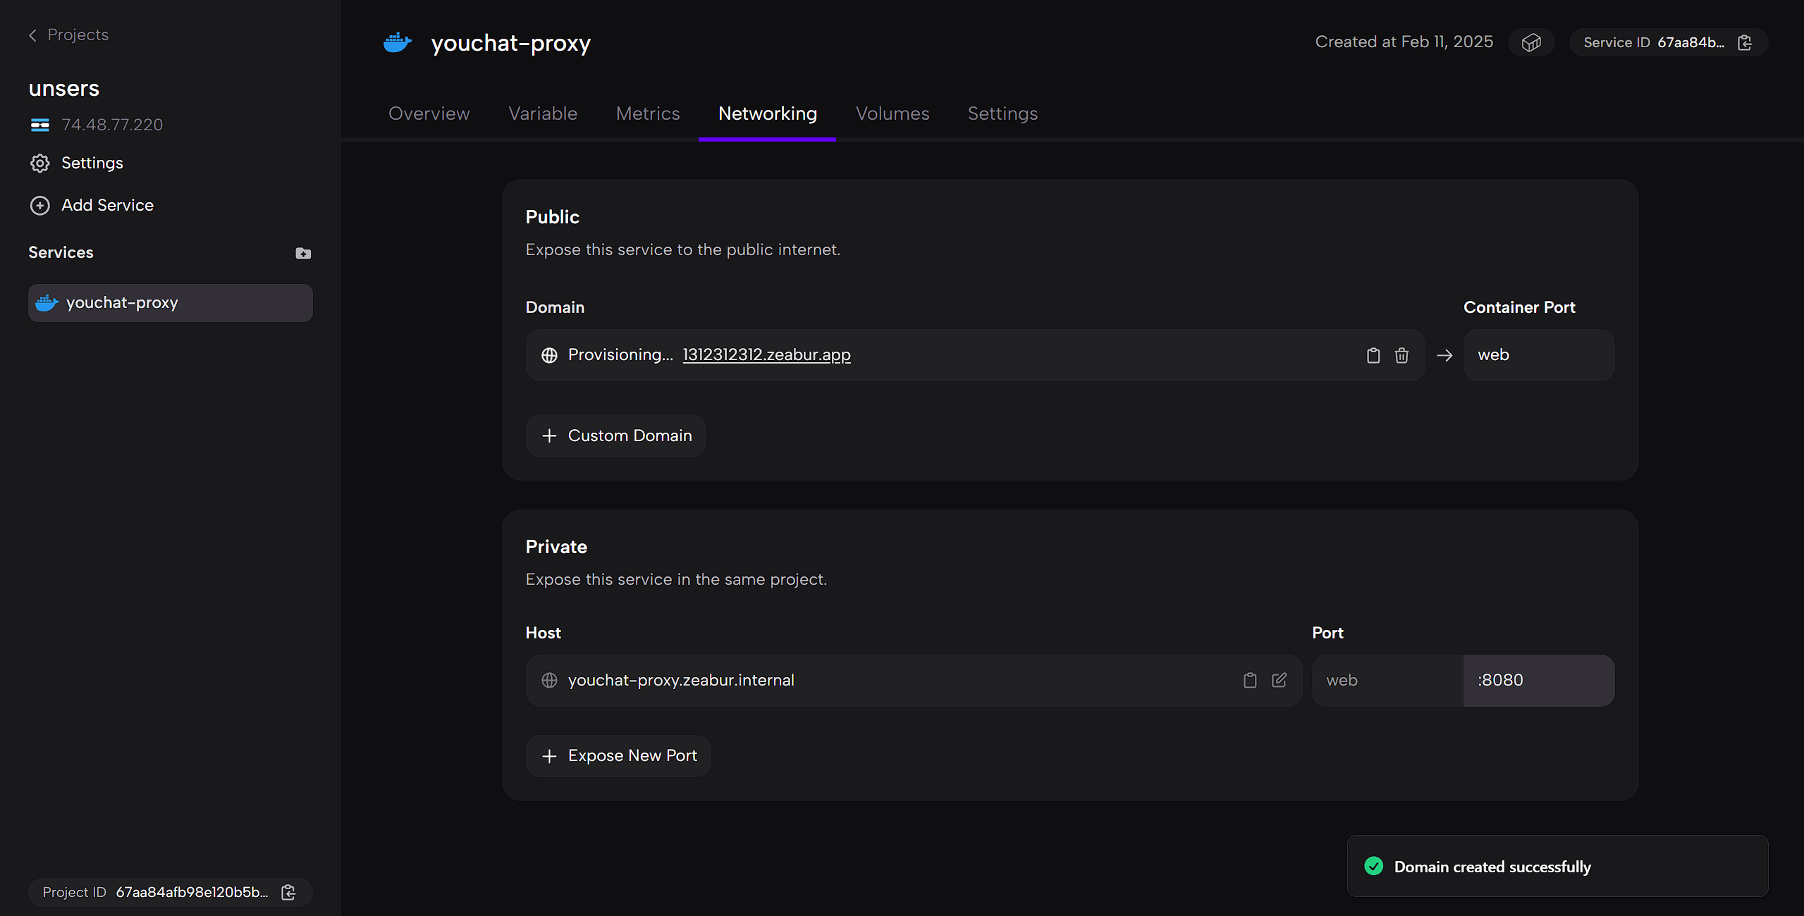Open the Volumes tab
The height and width of the screenshot is (916, 1804).
(892, 113)
